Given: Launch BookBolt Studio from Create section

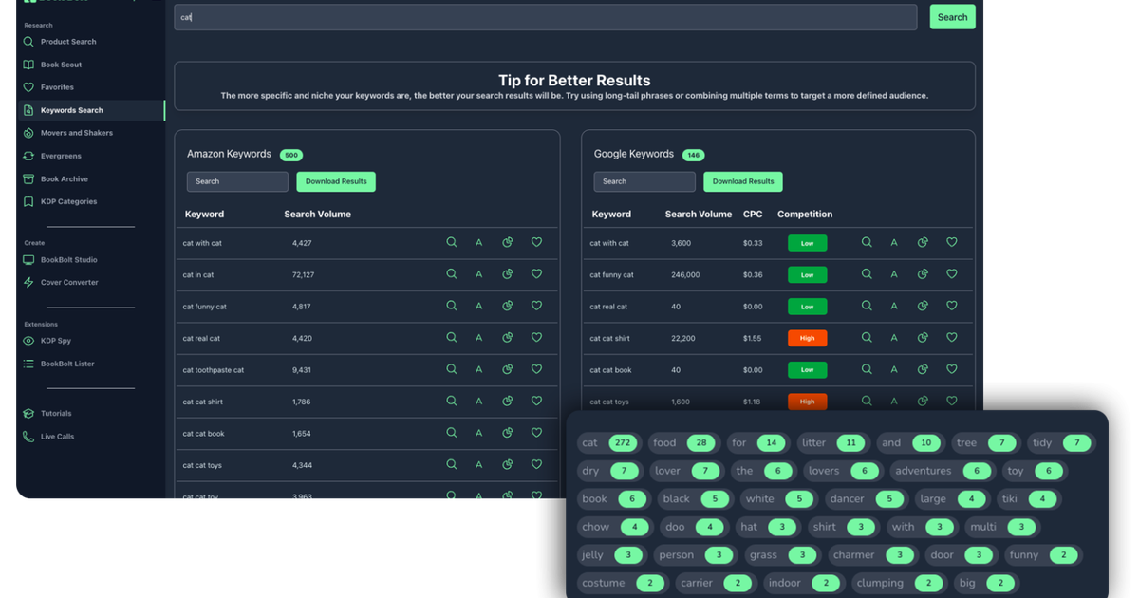Looking at the screenshot, I should 68,259.
